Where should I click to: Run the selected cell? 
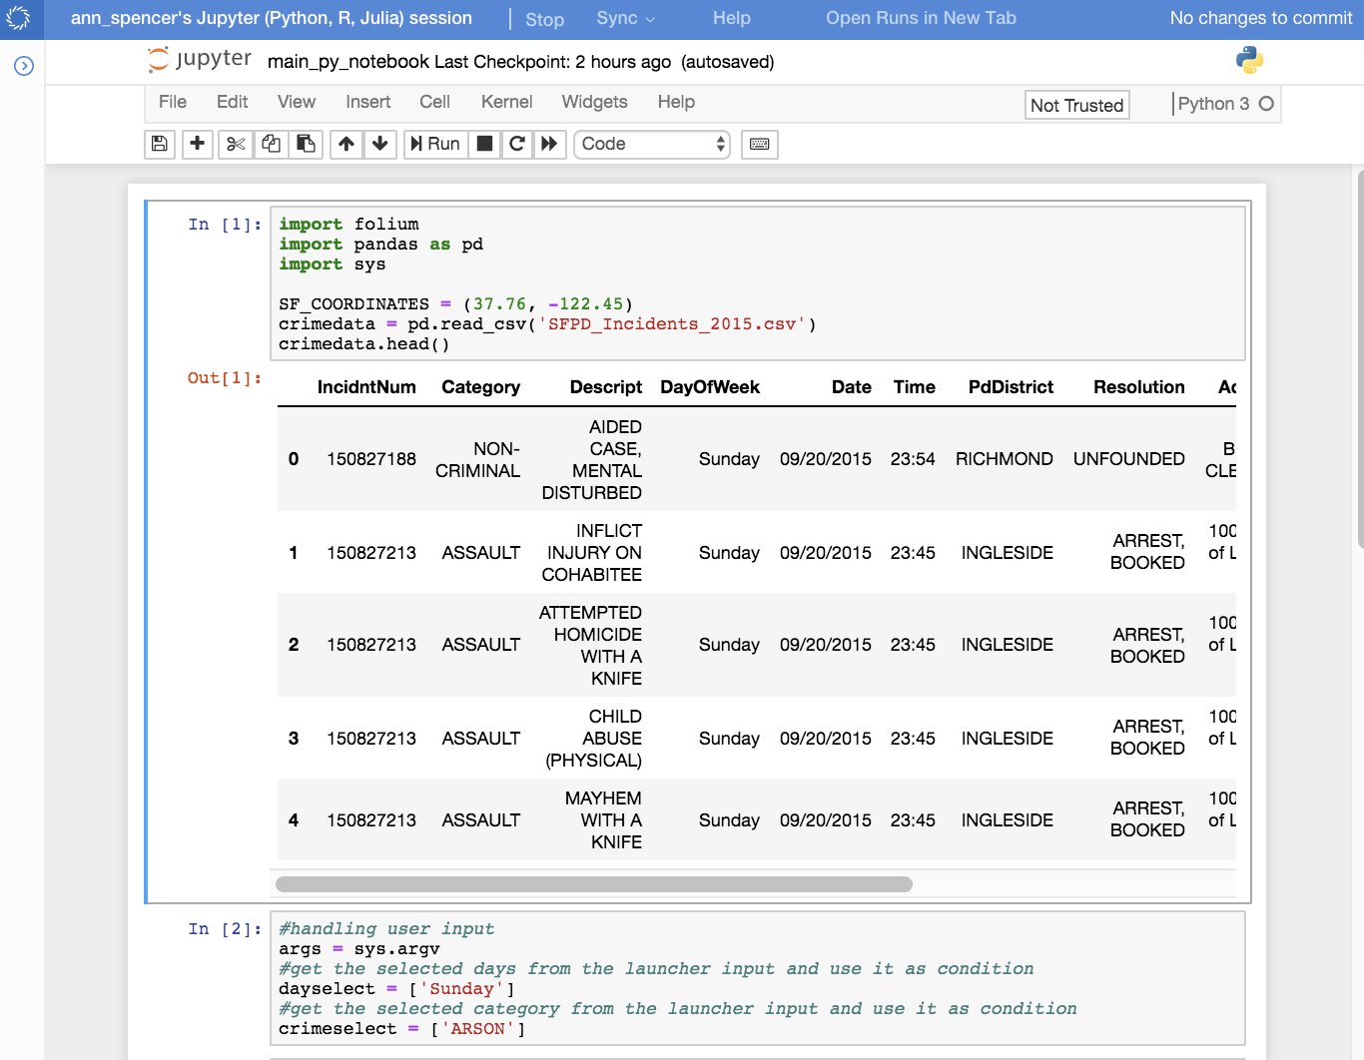click(434, 144)
